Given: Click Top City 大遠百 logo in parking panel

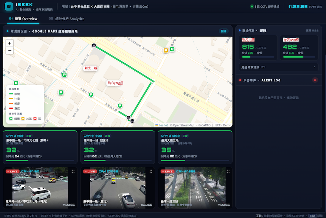Looking at the screenshot, I should [291, 39].
